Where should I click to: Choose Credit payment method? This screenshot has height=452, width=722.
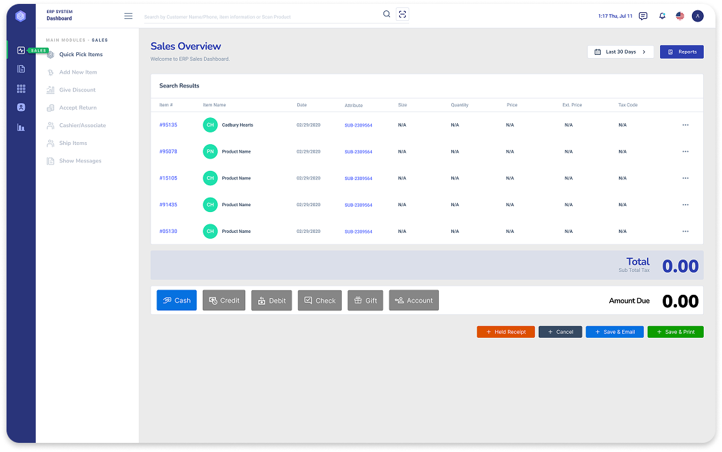pos(224,301)
